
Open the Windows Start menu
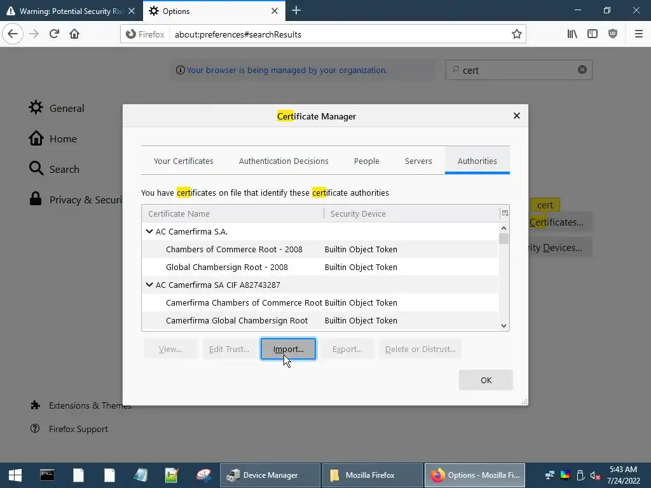15,475
